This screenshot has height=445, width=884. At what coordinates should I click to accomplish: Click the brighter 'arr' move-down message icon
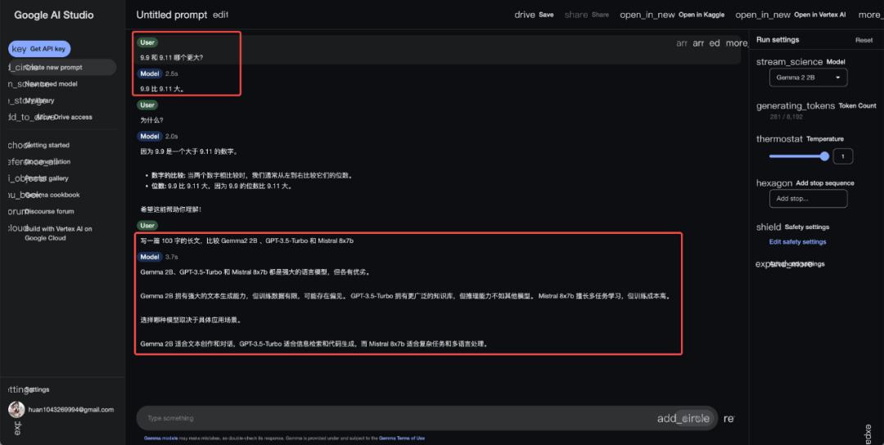pyautogui.click(x=698, y=43)
